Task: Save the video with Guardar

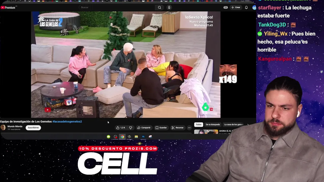Action: click(x=161, y=128)
